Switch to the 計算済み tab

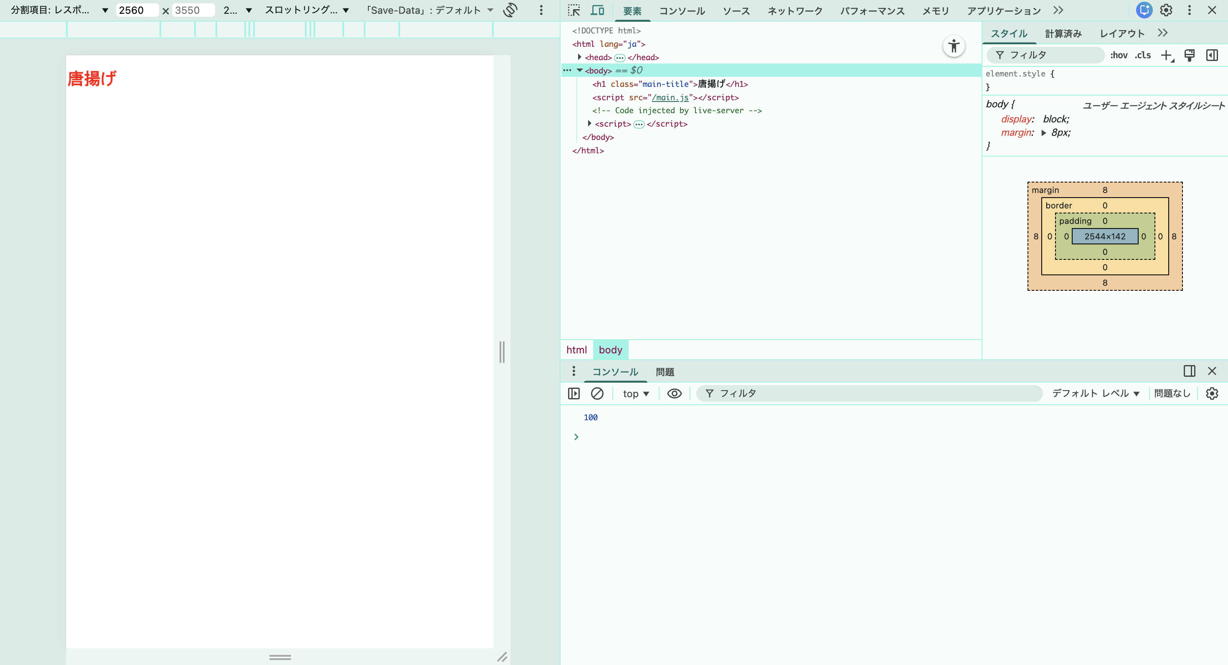point(1063,33)
